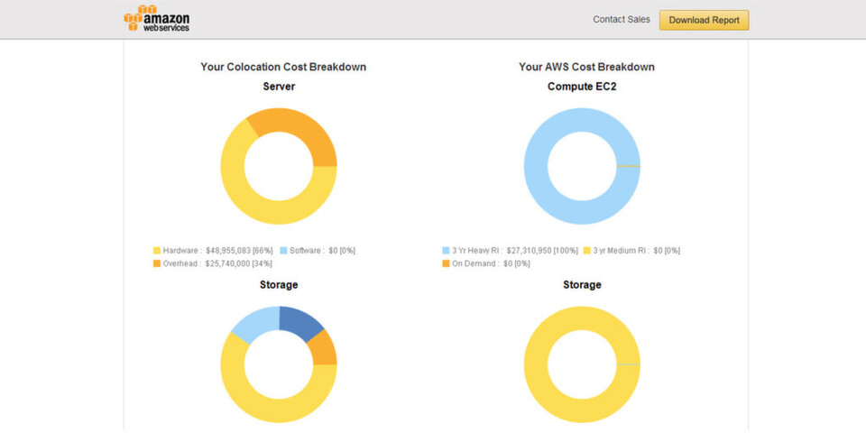
Task: Click the Download Report button
Action: click(705, 20)
